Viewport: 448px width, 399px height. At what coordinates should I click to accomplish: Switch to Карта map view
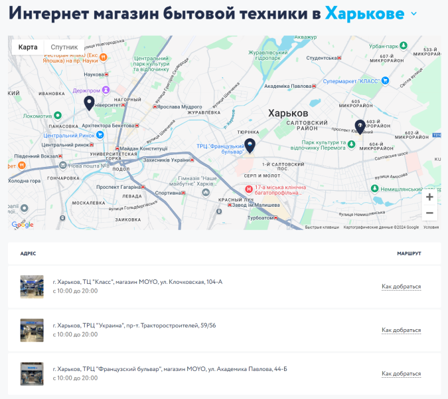point(28,47)
